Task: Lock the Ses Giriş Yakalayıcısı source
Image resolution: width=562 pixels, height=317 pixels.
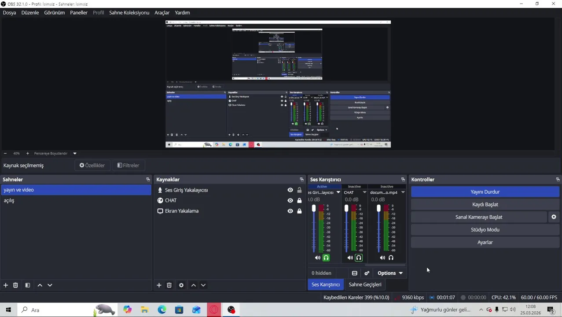Action: pos(299,190)
